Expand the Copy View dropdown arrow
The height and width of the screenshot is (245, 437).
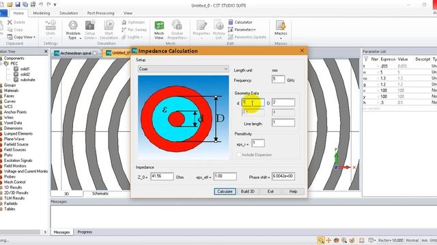pyautogui.click(x=34, y=37)
